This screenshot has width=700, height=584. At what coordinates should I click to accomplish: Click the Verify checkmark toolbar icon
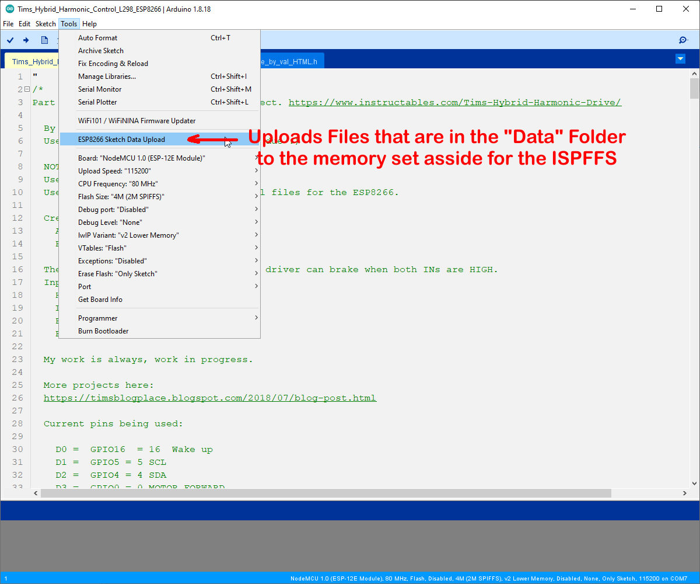click(10, 40)
